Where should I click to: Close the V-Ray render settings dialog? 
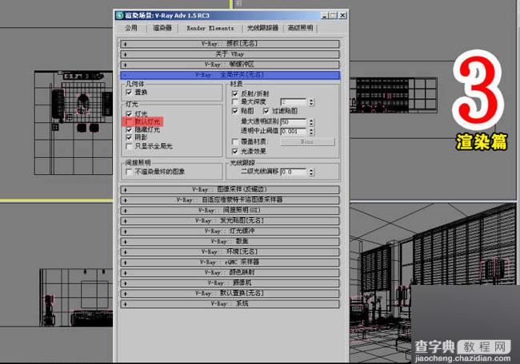[342, 15]
